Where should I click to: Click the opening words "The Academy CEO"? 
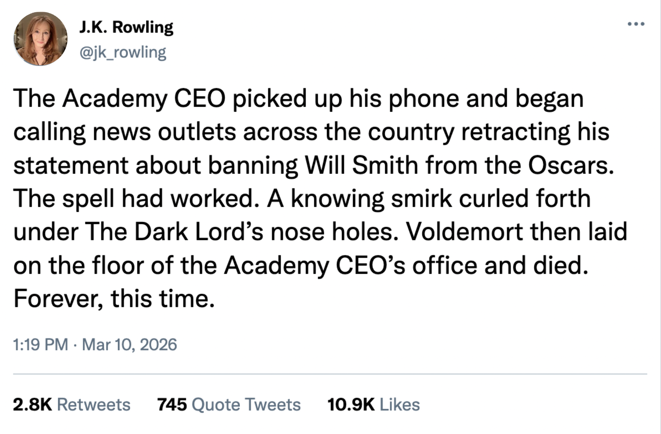coord(119,98)
